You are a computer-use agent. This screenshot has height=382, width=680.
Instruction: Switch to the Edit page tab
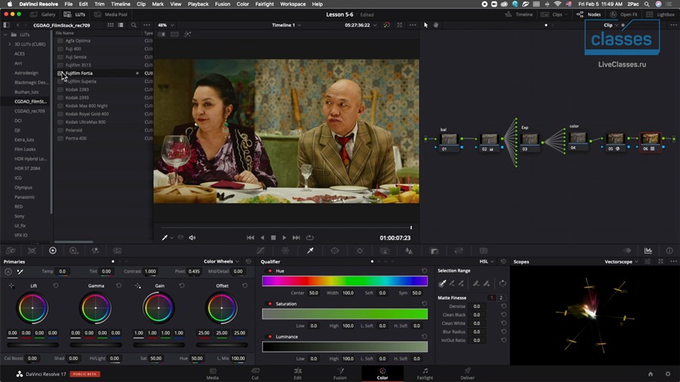coord(298,374)
